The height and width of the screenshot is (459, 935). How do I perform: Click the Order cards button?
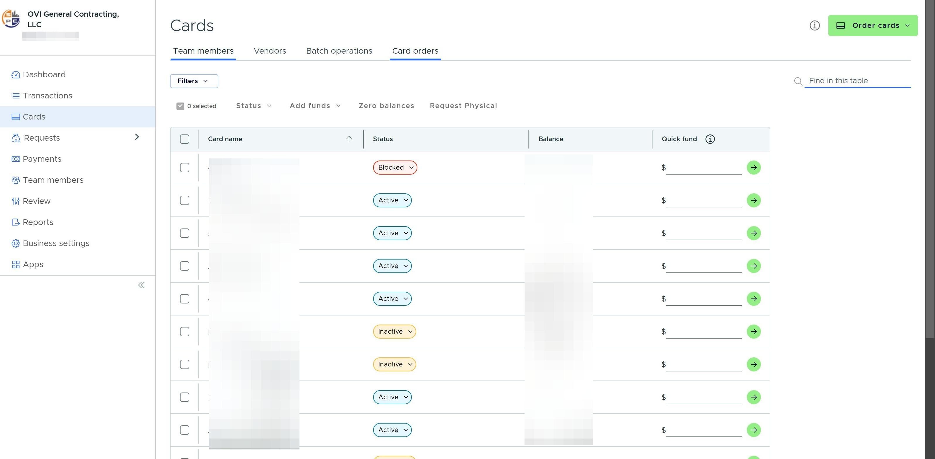point(872,25)
